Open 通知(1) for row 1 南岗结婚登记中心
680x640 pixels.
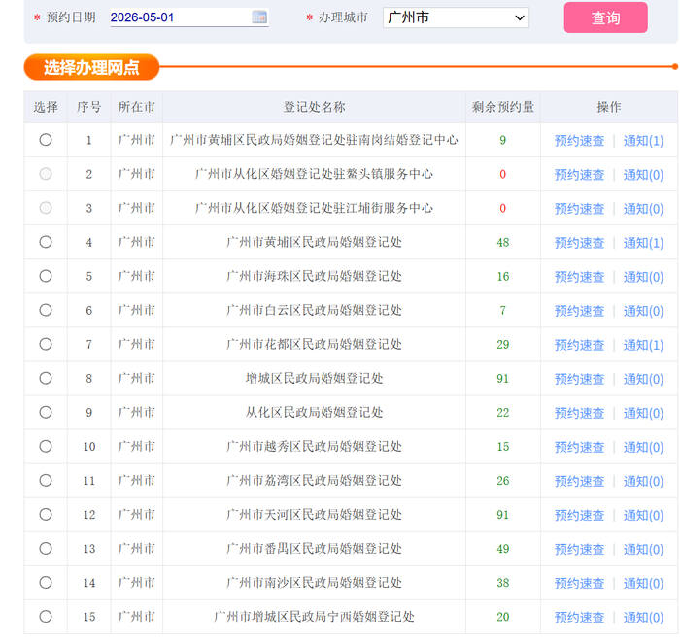[x=643, y=141]
